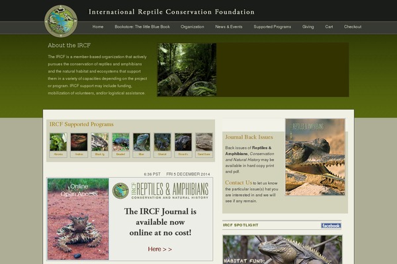397x264 pixels.
Task: Click the Black Ig label button
Action: 100,154
